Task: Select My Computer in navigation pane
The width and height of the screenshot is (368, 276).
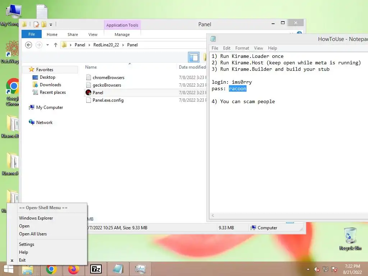Action: 50,107
